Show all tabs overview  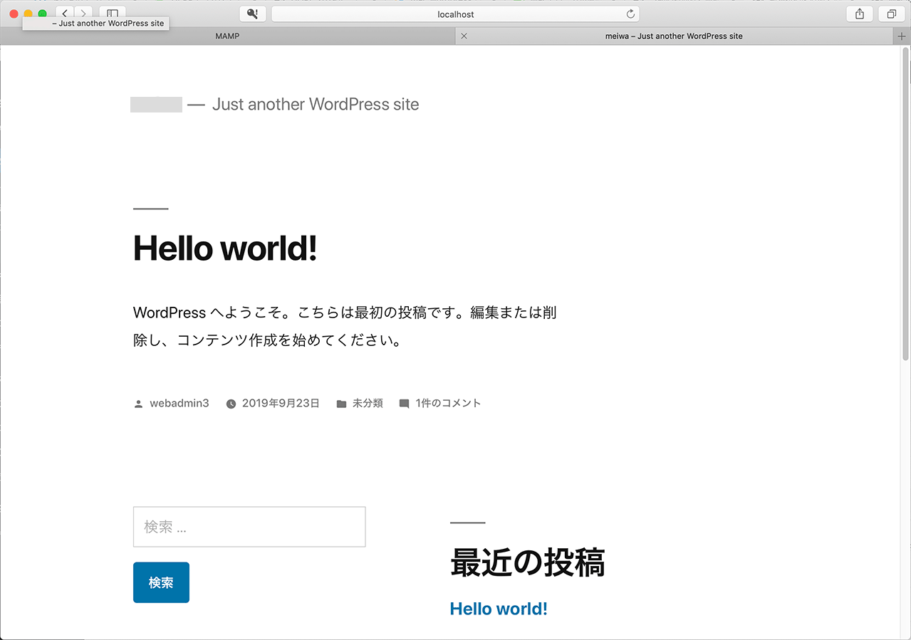(891, 14)
